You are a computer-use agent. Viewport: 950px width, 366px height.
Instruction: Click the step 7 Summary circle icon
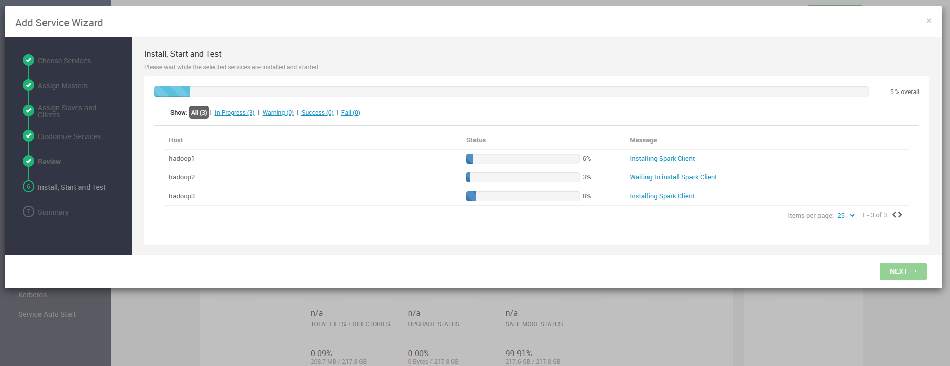coord(29,212)
